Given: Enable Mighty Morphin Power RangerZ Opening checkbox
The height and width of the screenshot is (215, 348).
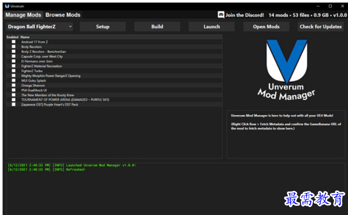Looking at the screenshot, I should [14, 75].
